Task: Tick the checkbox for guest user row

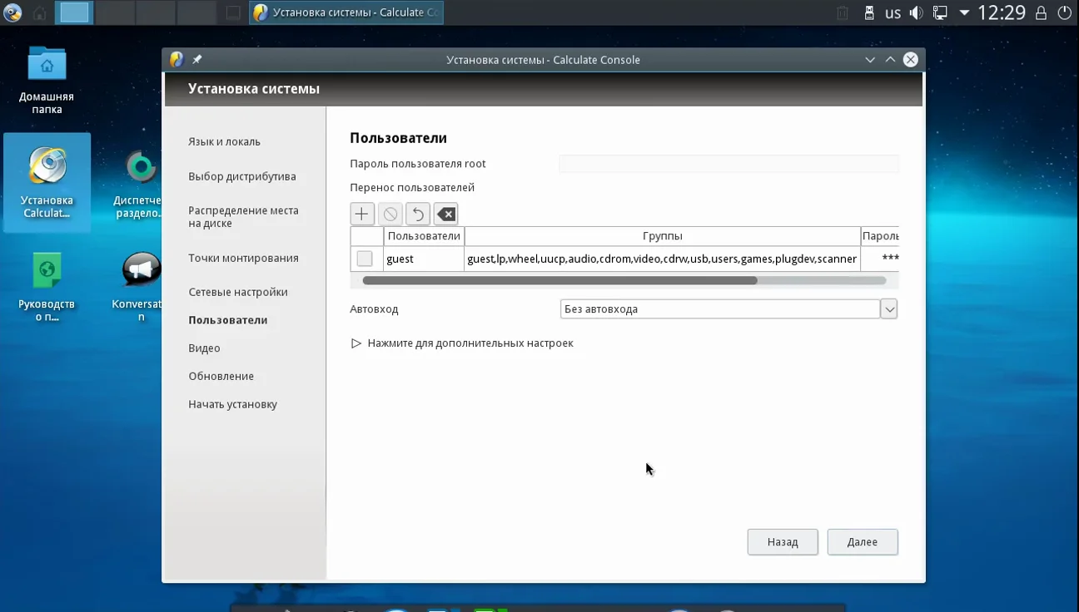Action: (x=365, y=259)
